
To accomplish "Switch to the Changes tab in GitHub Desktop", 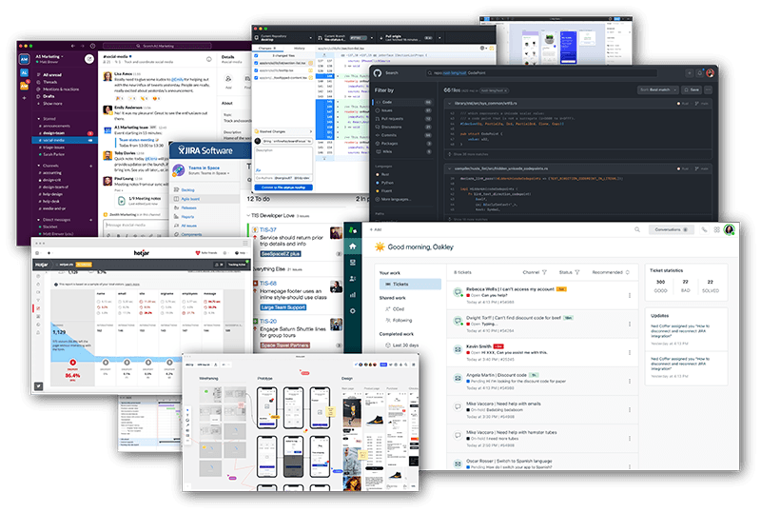I will coord(267,49).
